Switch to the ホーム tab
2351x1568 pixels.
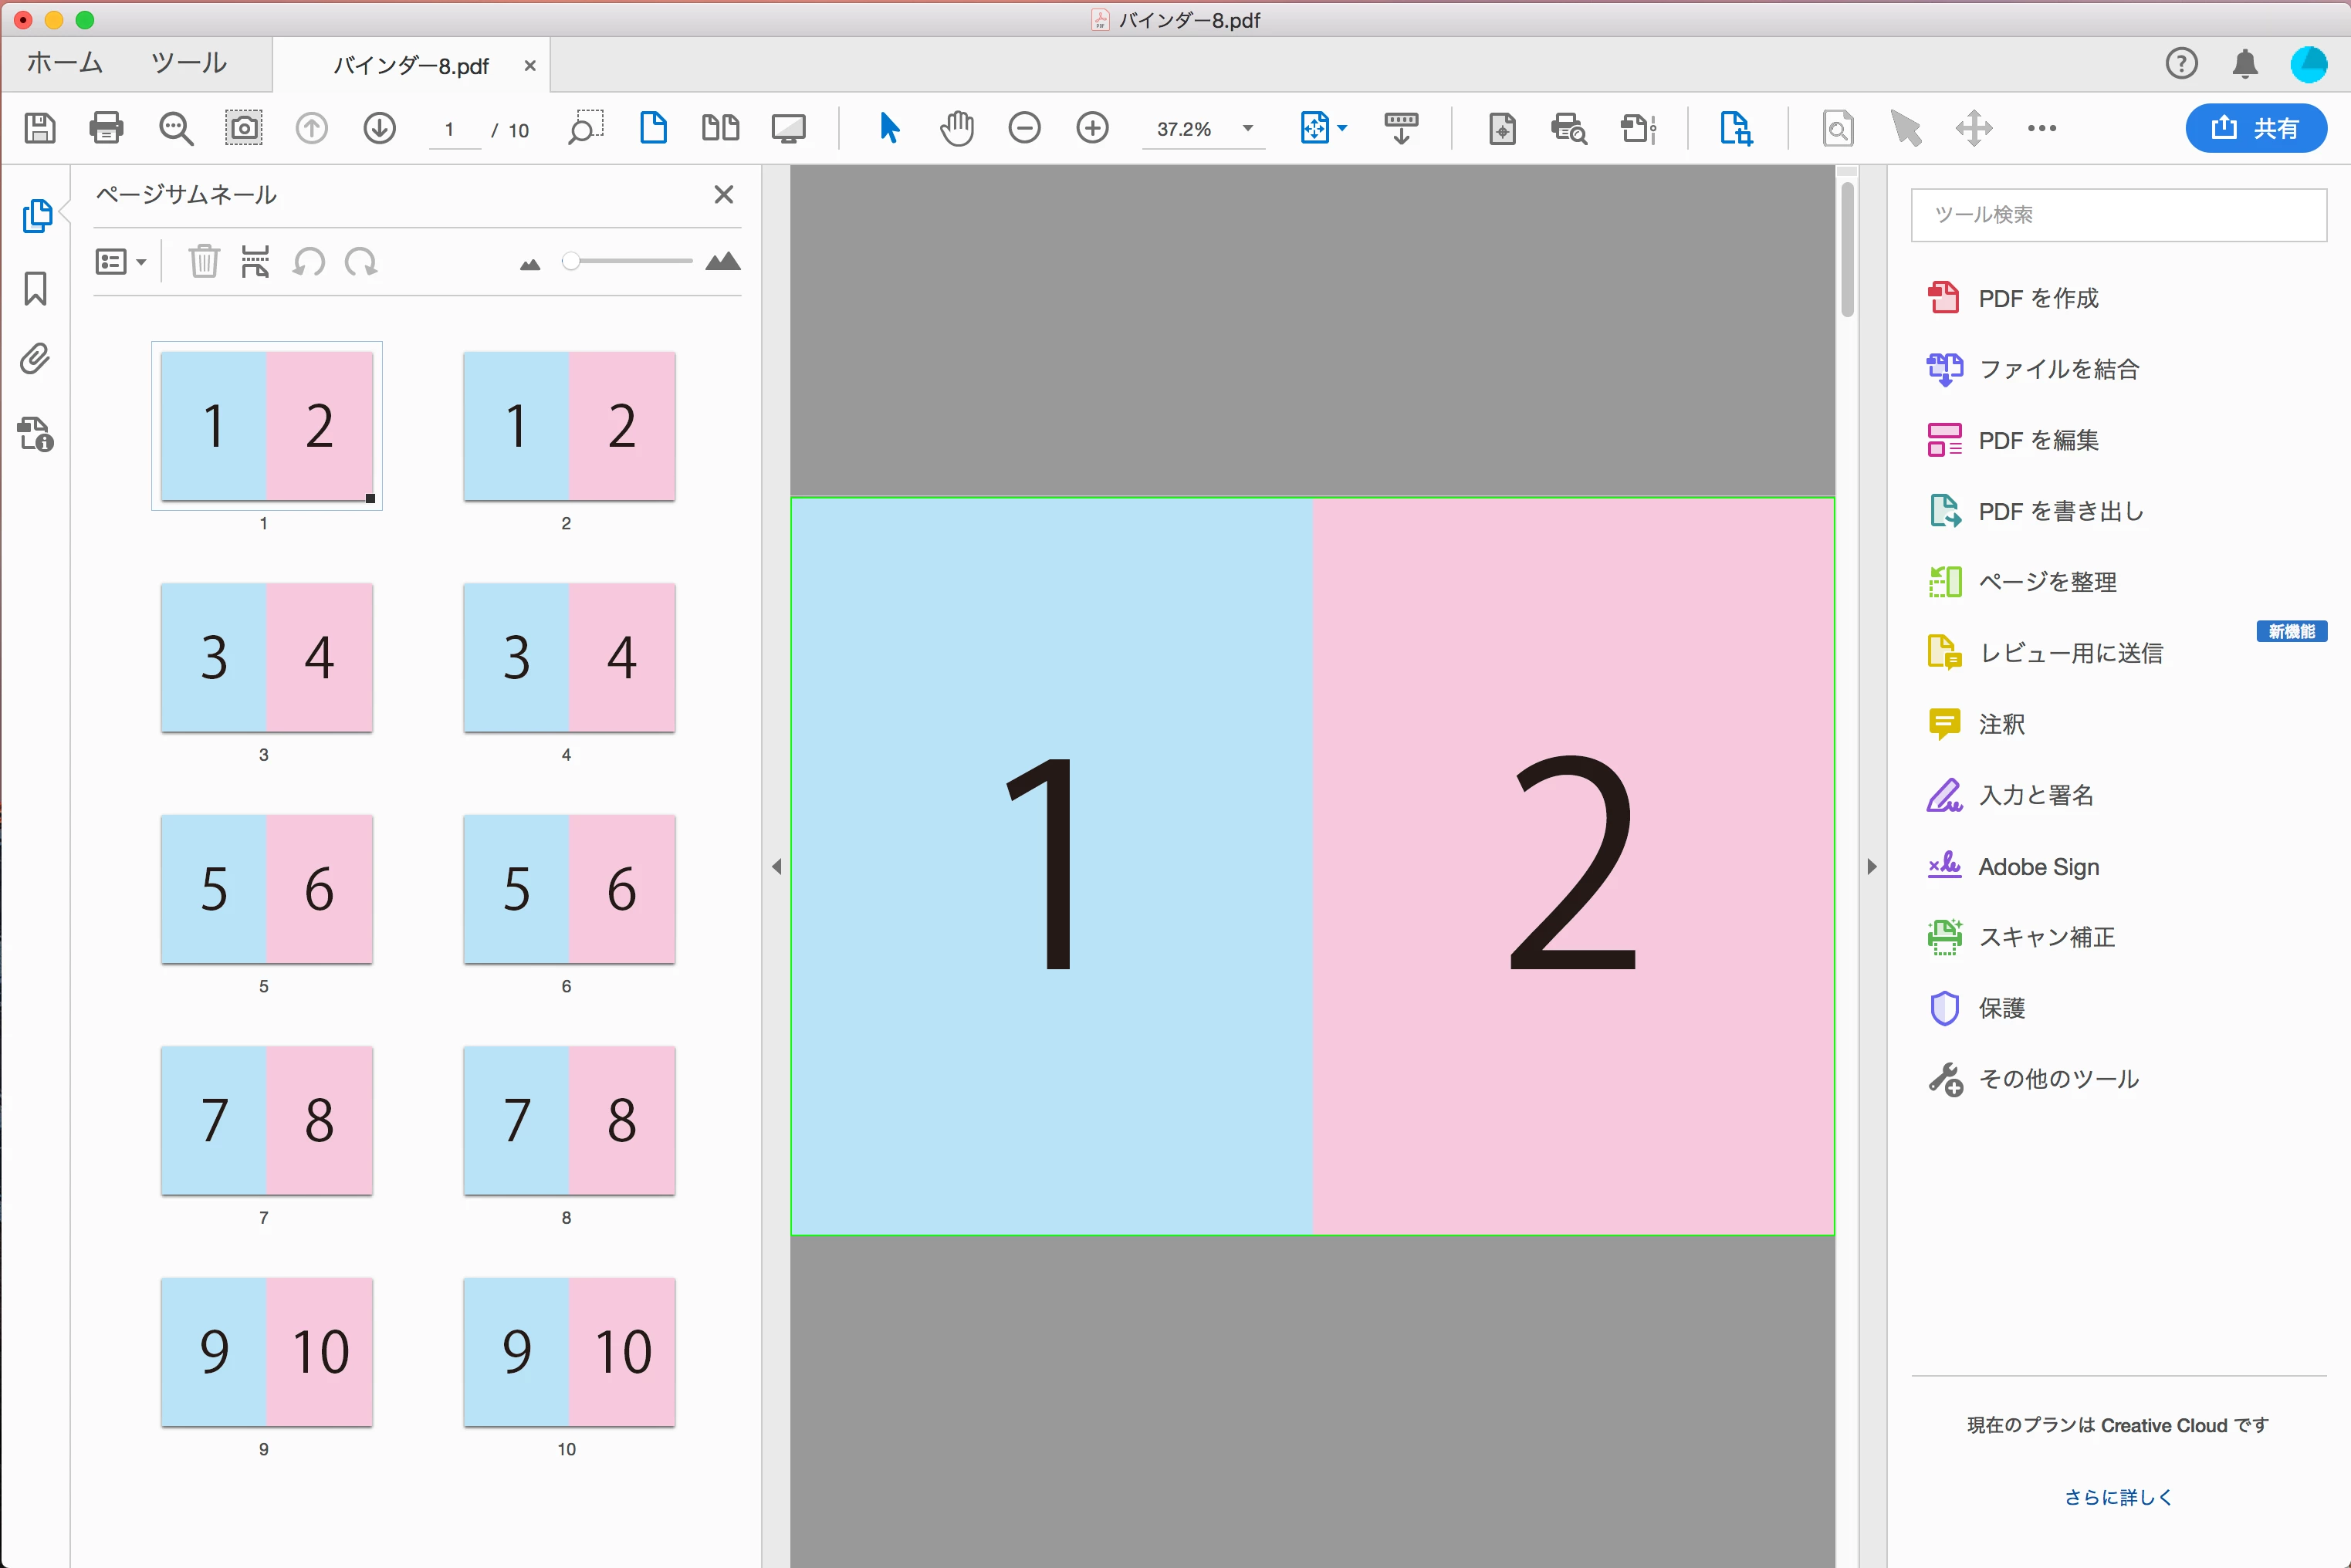click(65, 63)
